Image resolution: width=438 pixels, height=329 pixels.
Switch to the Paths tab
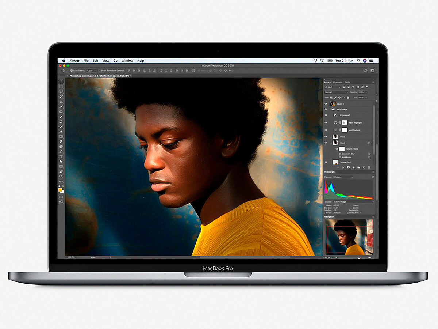click(347, 82)
